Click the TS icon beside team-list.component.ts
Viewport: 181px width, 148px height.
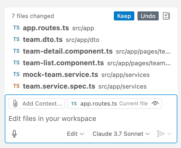[x=16, y=63]
